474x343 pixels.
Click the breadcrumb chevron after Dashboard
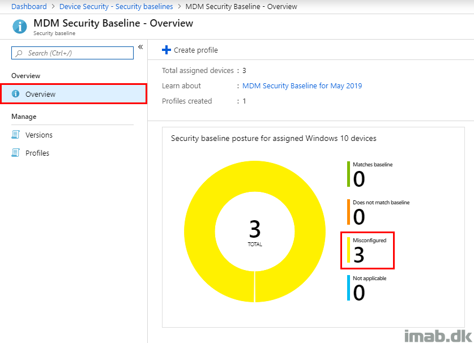coord(53,6)
